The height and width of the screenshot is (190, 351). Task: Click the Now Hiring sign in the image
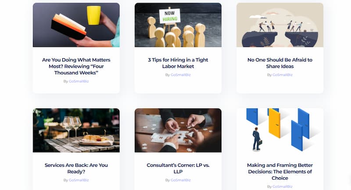point(170,16)
